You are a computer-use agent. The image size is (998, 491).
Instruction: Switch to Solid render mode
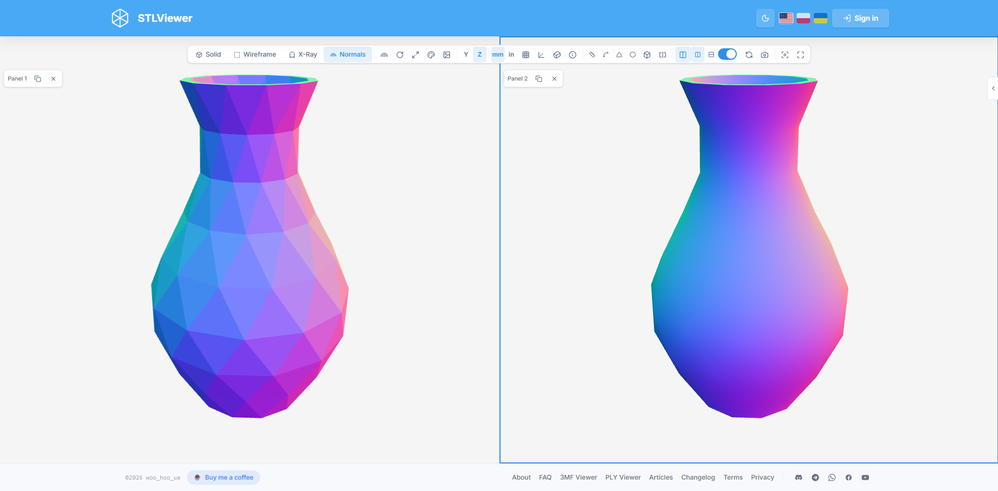point(208,55)
